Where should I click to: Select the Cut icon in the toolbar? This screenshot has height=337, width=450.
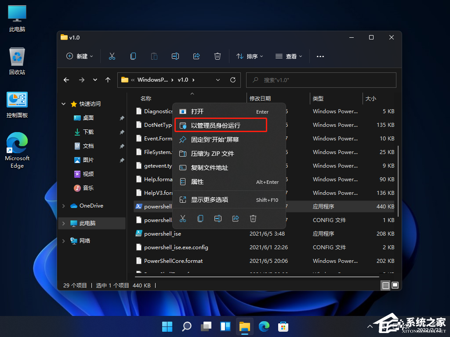coord(112,56)
